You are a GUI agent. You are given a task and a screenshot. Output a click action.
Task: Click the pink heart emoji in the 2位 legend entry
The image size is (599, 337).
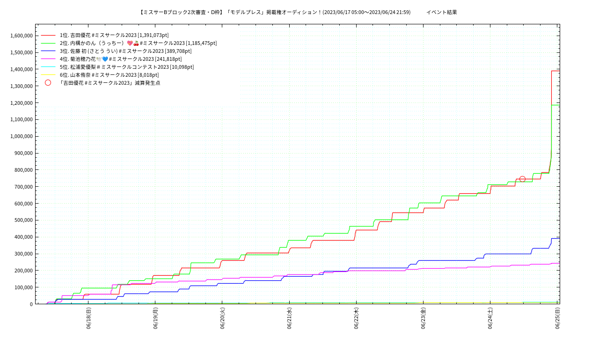point(130,43)
